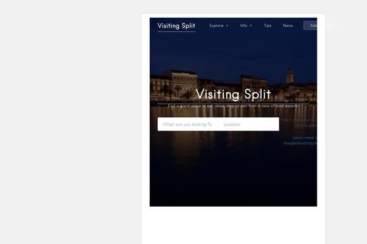Click the underline beneath the navbar logo
The image size is (367, 244).
[x=177, y=32]
